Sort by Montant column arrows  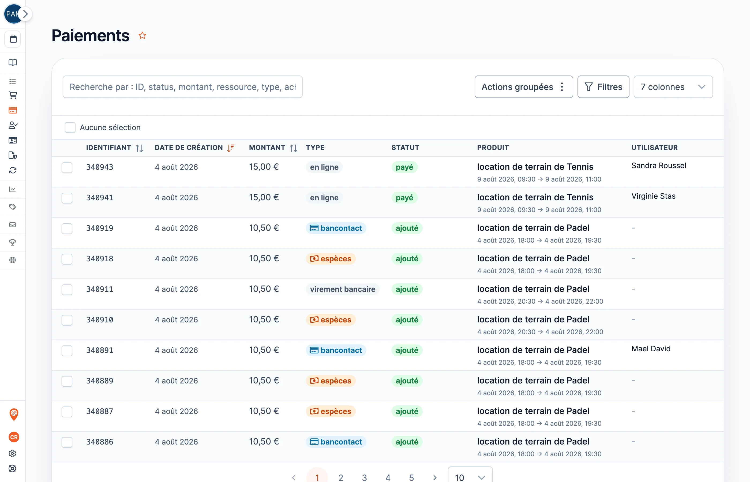point(293,148)
